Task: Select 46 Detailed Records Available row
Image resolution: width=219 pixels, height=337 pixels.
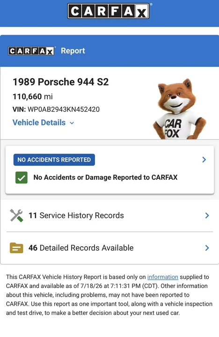Action: (x=109, y=248)
